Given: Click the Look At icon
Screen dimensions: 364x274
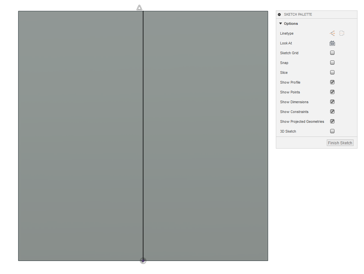Looking at the screenshot, I should pos(332,43).
